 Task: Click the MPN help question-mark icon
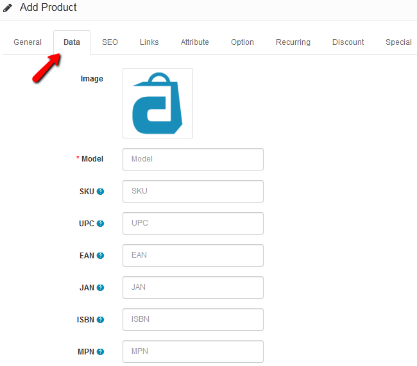(100, 352)
